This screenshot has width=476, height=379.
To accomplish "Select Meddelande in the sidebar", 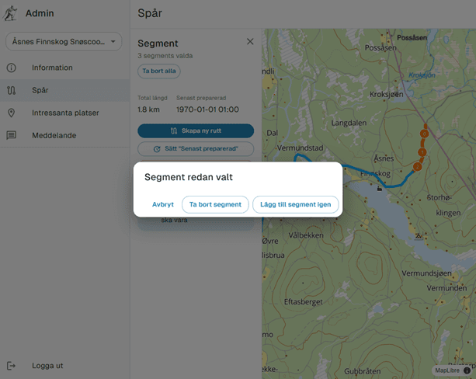I will [x=54, y=135].
